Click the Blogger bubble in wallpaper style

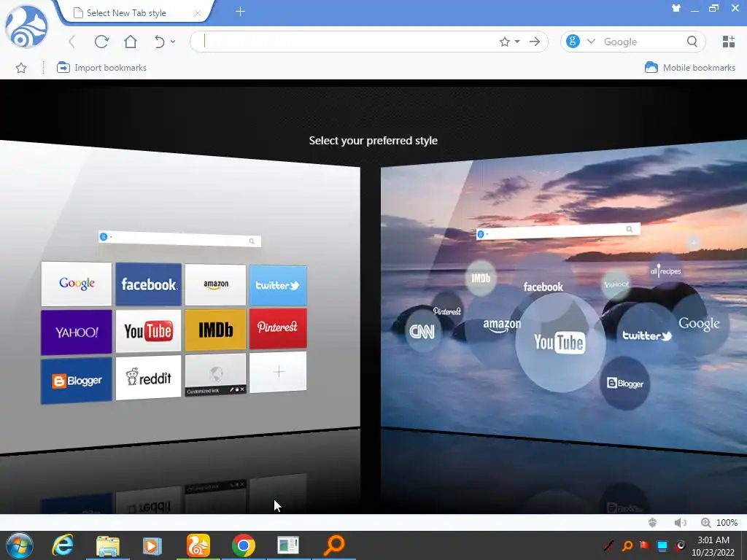[x=624, y=384]
